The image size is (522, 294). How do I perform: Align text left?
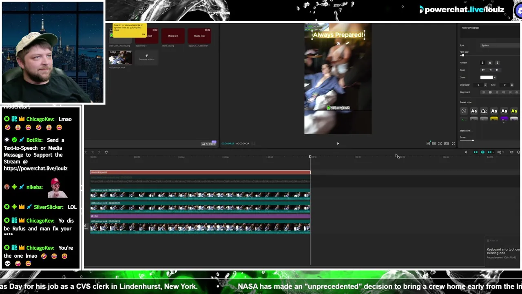[484, 92]
